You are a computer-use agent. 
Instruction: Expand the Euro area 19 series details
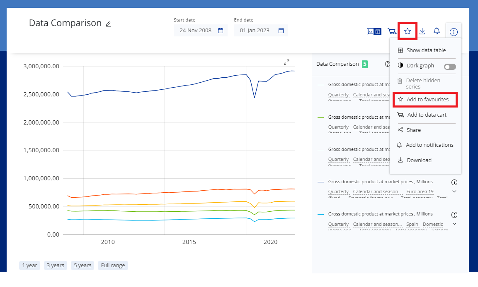pyautogui.click(x=454, y=191)
